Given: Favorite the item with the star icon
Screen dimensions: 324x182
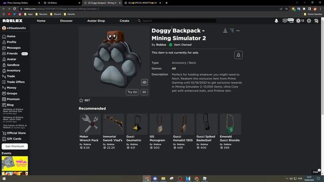Looking at the screenshot, I should click(x=81, y=100).
